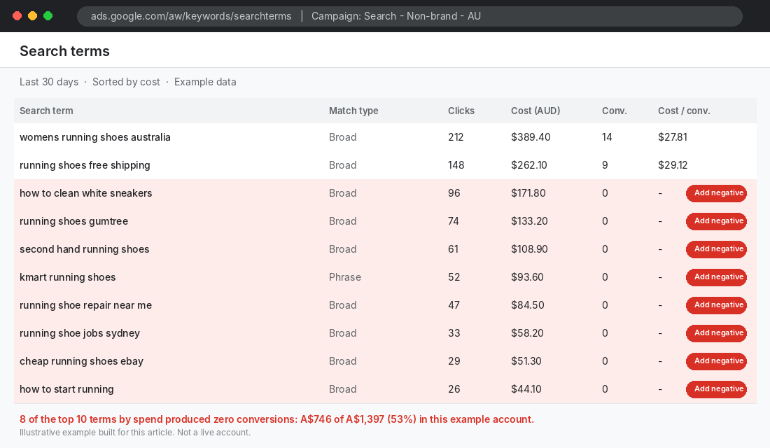Sort by the Clicks column header

coord(461,111)
